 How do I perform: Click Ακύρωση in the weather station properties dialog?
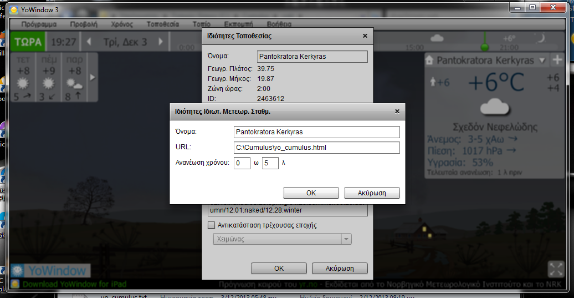[x=372, y=193]
